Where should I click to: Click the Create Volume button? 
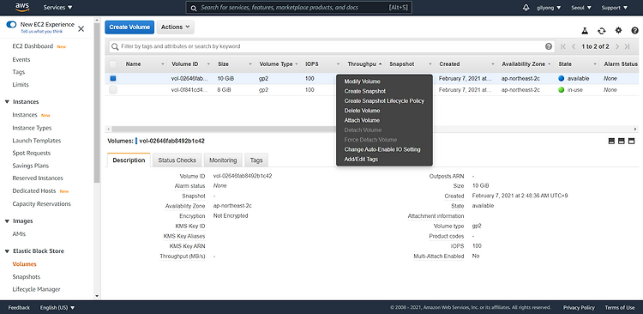click(129, 27)
